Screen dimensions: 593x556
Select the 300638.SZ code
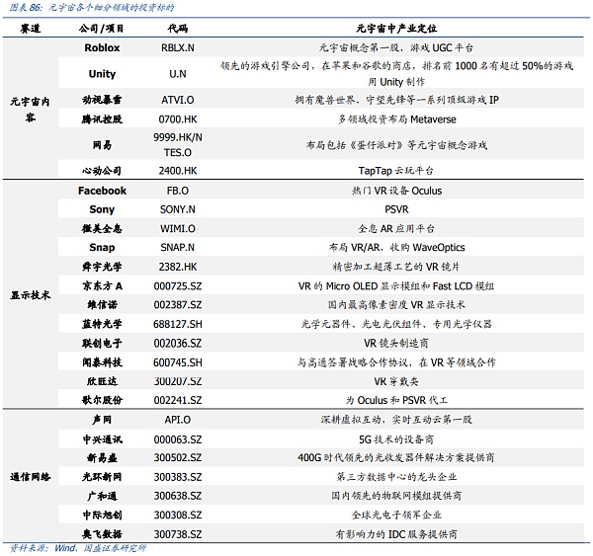(x=178, y=496)
